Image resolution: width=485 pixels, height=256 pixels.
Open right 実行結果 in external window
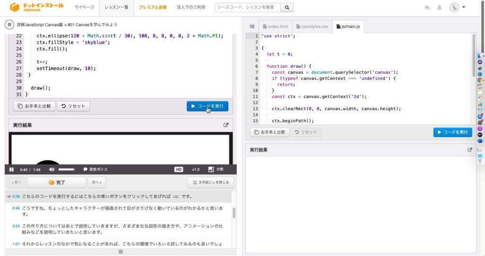pyautogui.click(x=470, y=150)
